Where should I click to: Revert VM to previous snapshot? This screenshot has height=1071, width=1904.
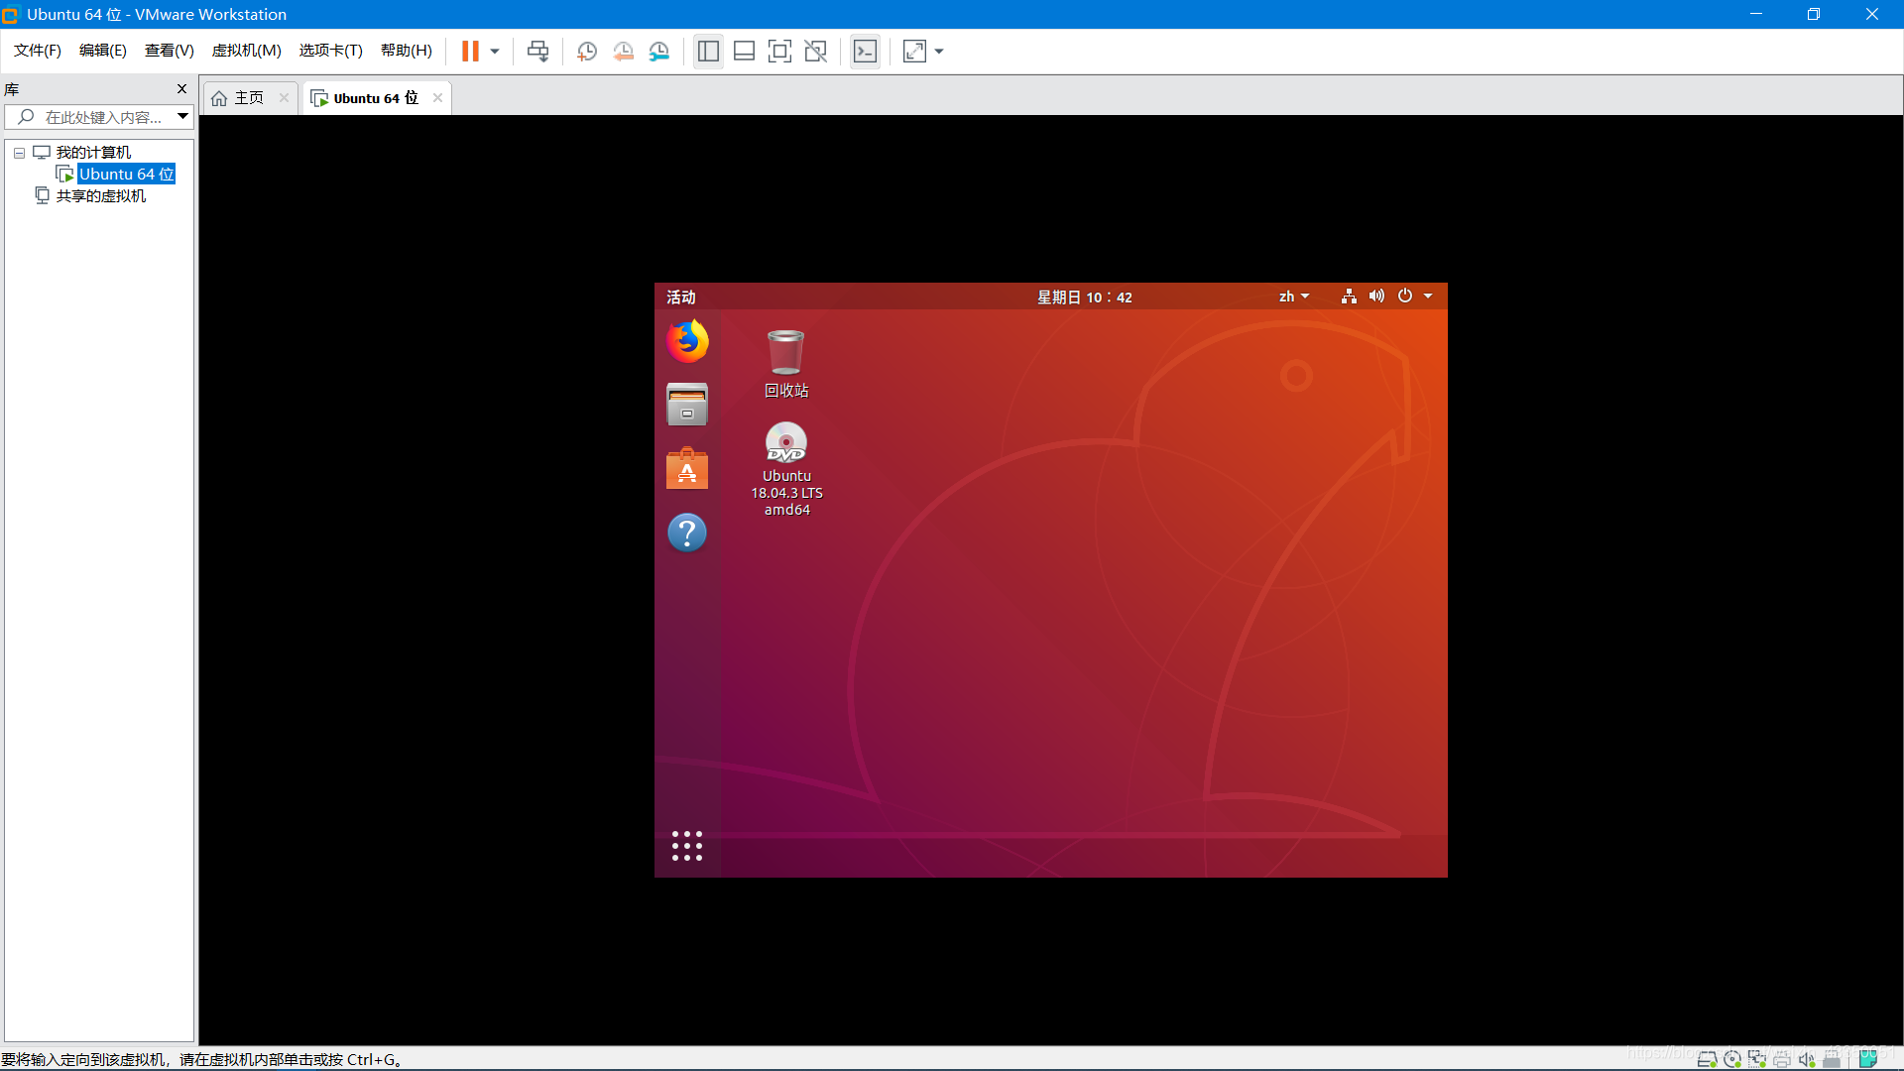(x=623, y=52)
